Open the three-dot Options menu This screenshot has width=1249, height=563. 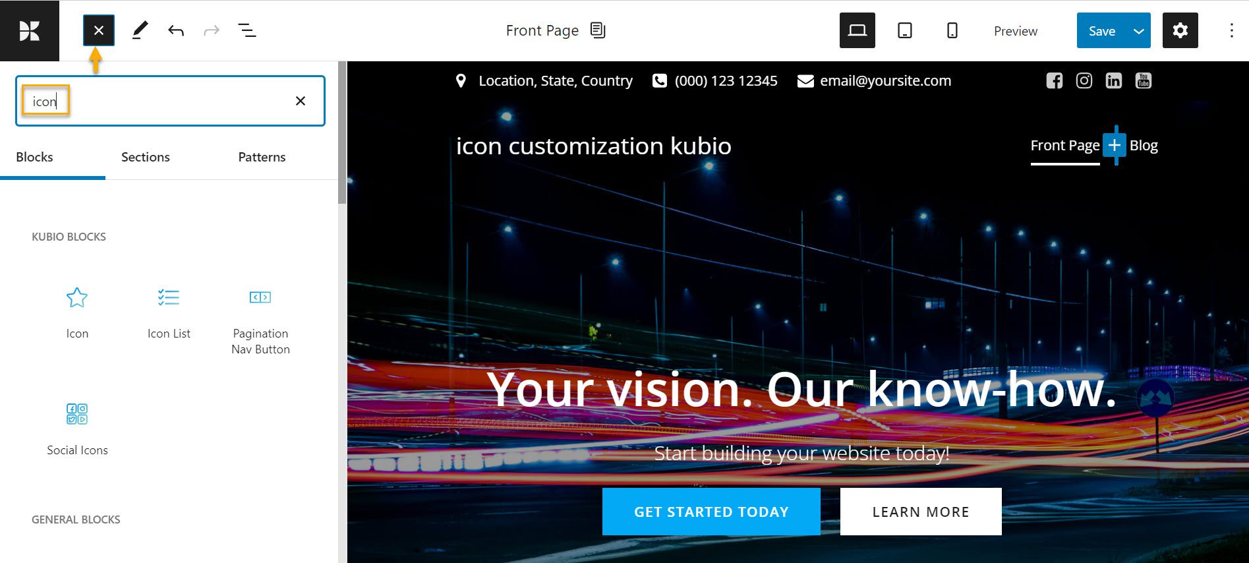[x=1231, y=30]
